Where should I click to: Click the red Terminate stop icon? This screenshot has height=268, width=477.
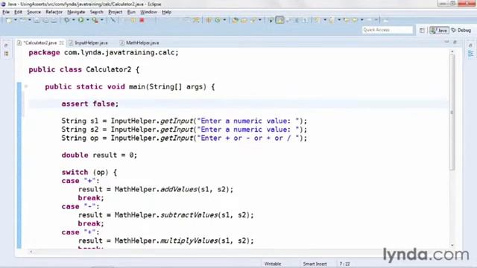pos(142,20)
